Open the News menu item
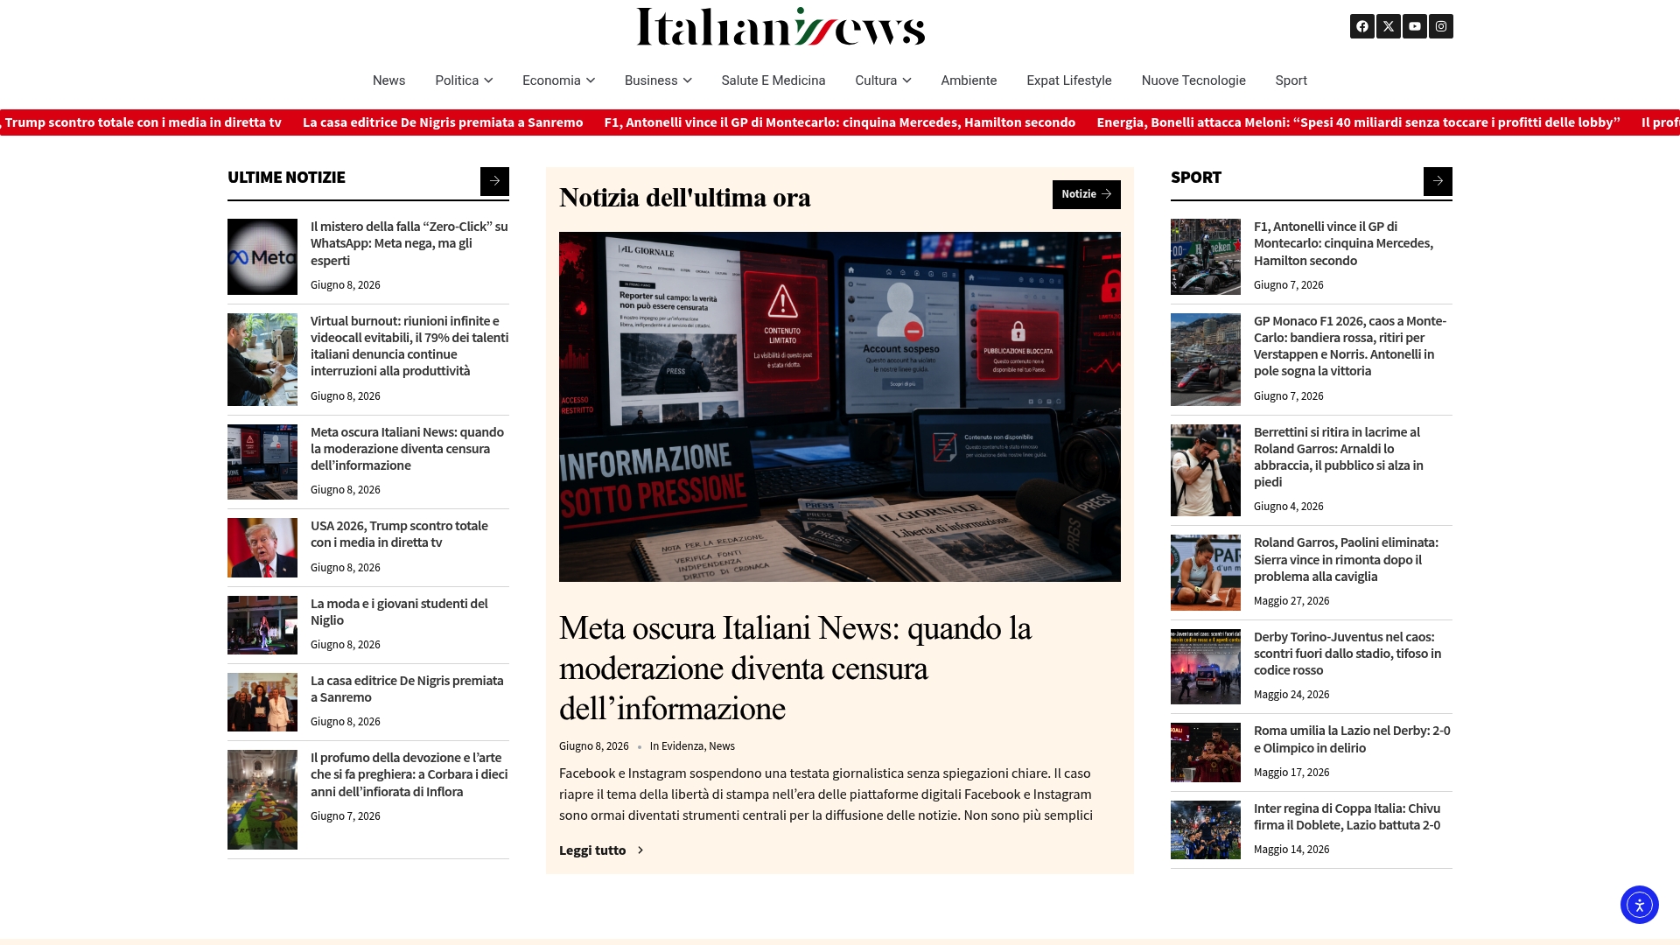This screenshot has height=945, width=1680. [x=388, y=80]
